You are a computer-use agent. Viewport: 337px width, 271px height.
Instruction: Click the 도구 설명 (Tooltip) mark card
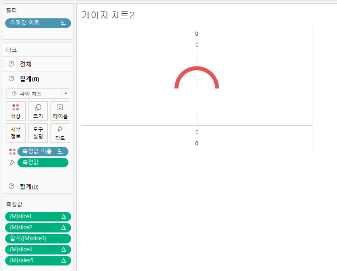38,133
